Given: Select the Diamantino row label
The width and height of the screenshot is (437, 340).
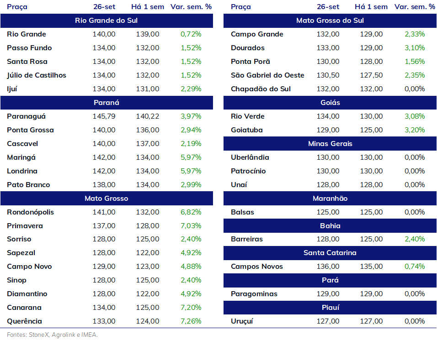Looking at the screenshot, I should click(27, 294).
